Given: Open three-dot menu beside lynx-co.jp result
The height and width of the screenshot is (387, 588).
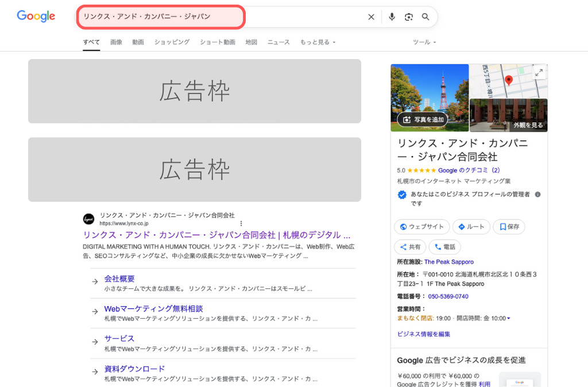Looking at the screenshot, I should click(241, 223).
